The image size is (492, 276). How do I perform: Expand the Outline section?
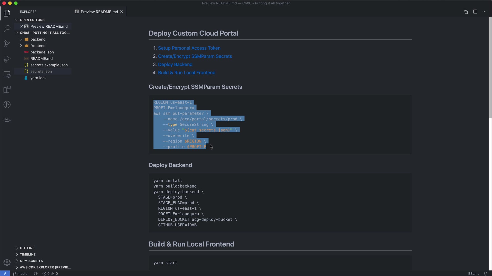tap(27, 248)
